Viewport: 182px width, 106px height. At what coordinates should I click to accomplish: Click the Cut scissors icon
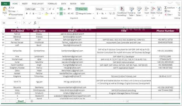point(9,8)
